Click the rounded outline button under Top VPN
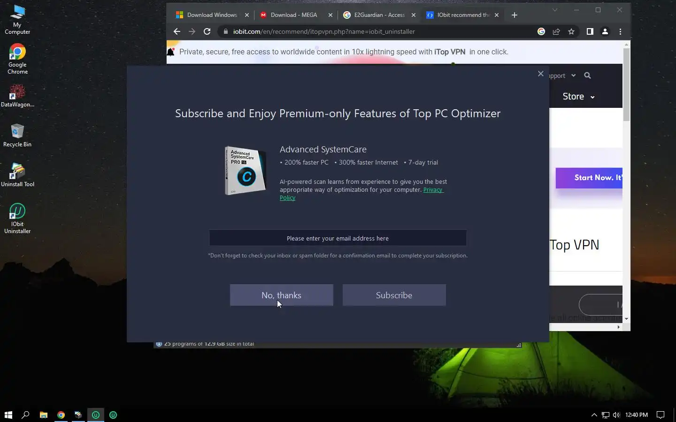676x422 pixels. 600,305
